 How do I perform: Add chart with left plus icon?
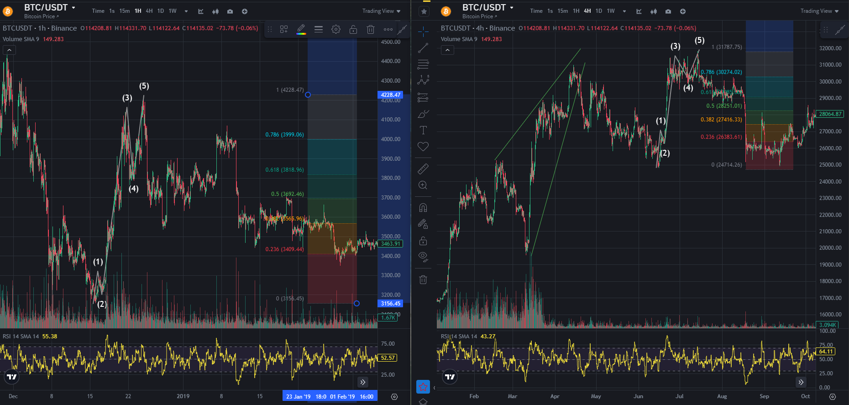click(245, 11)
